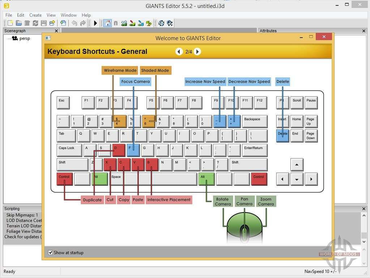
Task: Click the reload arrows toolbar icon
Action: click(35, 23)
